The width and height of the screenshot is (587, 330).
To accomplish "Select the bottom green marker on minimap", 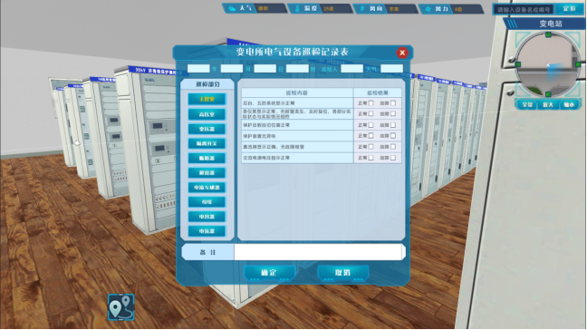I will [x=548, y=94].
